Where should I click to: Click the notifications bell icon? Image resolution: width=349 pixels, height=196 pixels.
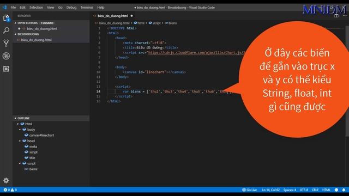[344, 190]
